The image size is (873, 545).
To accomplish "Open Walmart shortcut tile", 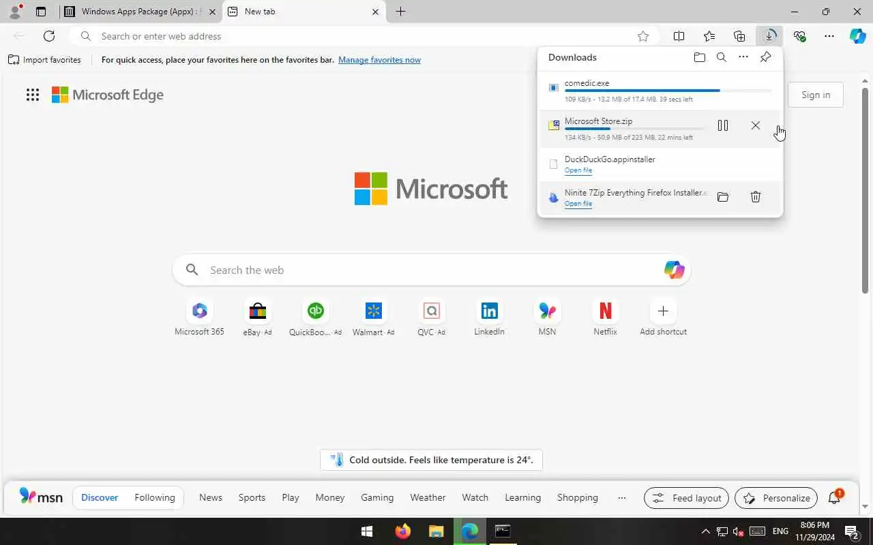I will click(x=373, y=317).
